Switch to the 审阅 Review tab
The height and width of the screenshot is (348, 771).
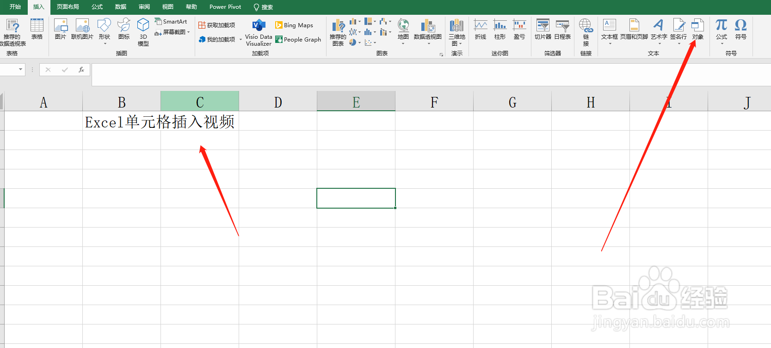point(144,7)
